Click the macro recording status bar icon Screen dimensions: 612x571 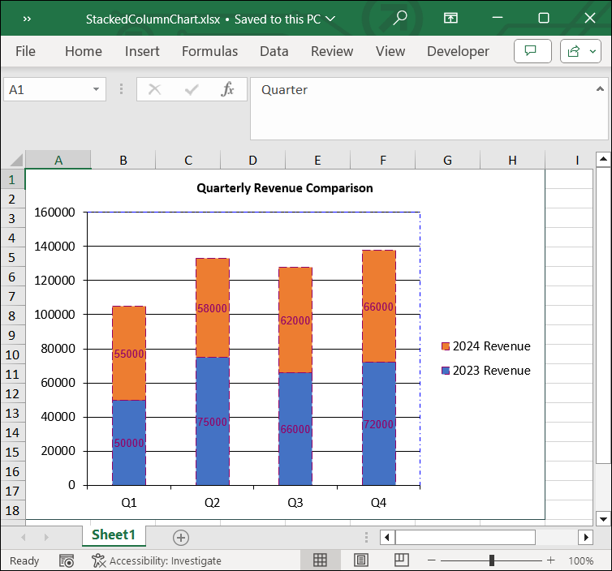click(67, 560)
